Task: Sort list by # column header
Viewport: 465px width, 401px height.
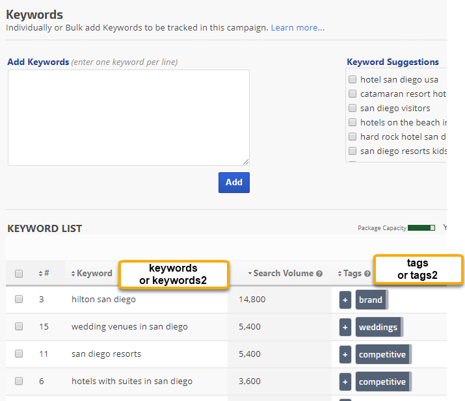Action: click(x=44, y=274)
